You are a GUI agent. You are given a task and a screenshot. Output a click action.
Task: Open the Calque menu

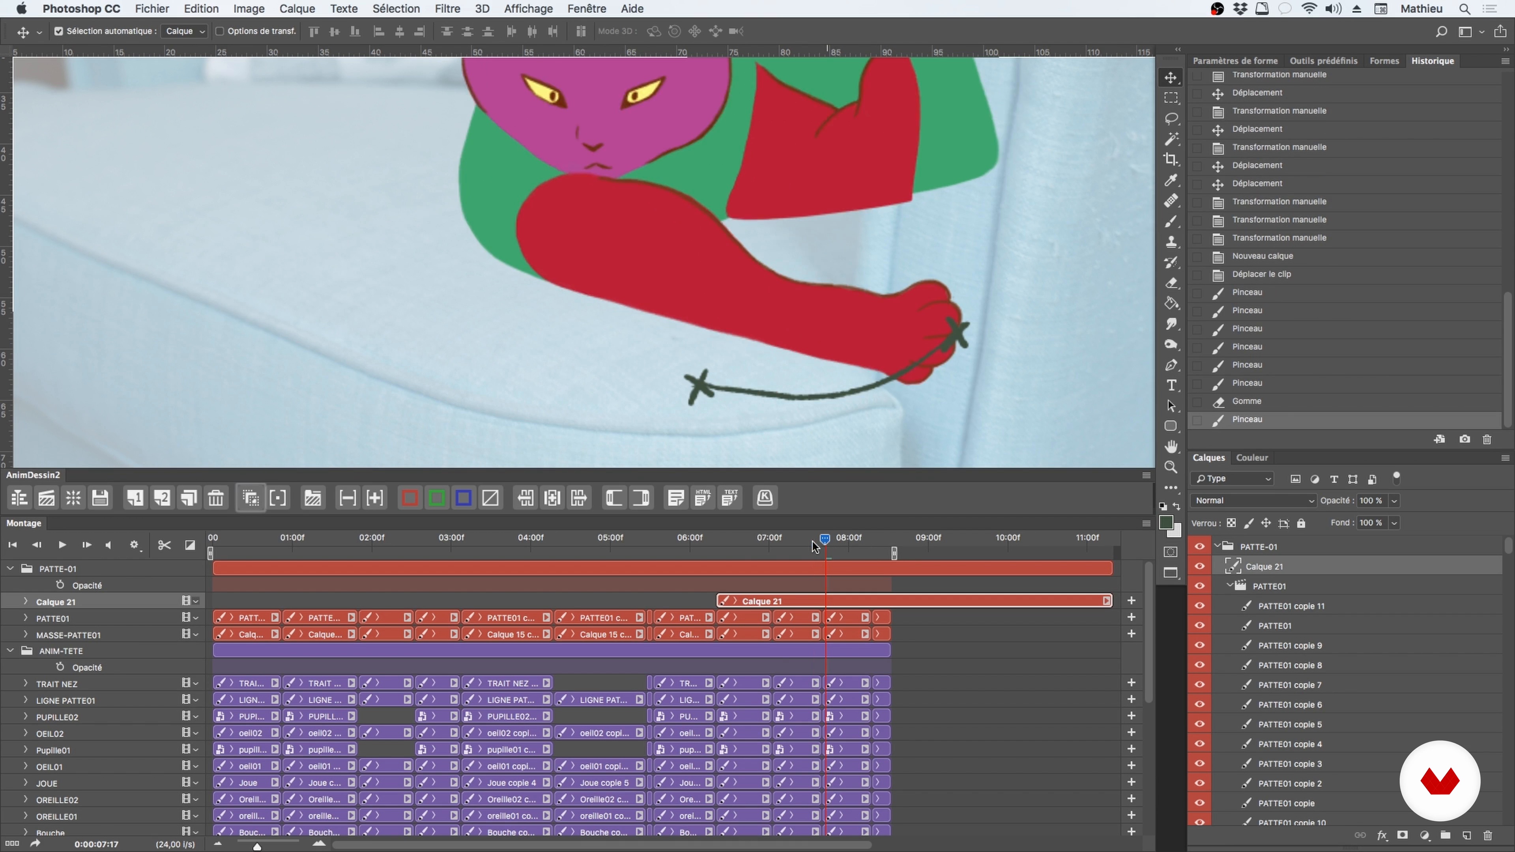tap(297, 9)
